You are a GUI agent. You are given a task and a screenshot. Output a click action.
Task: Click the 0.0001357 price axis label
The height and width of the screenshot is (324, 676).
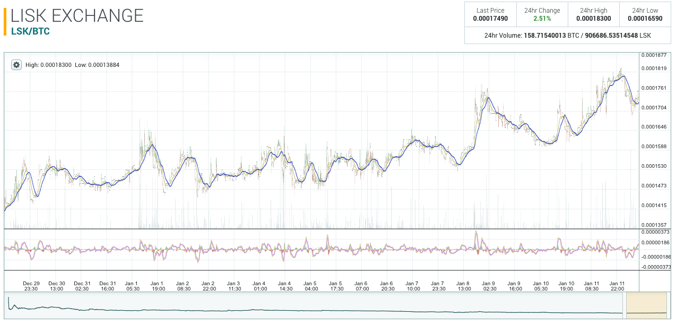pyautogui.click(x=654, y=225)
